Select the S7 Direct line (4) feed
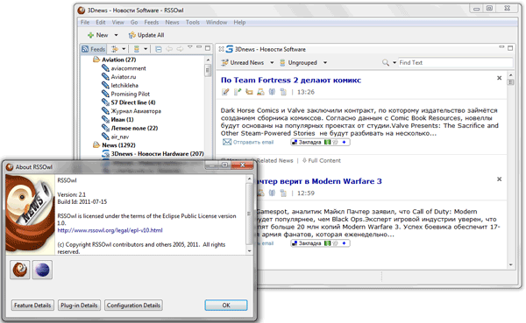 [x=133, y=102]
